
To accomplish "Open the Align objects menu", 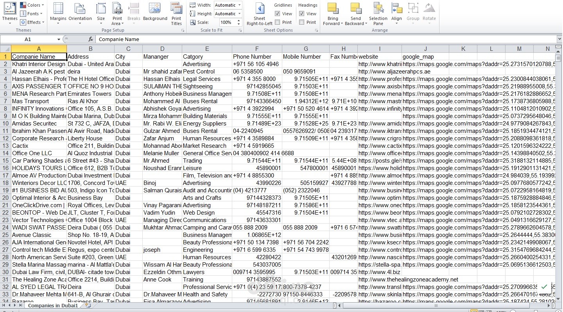I will click(x=396, y=14).
